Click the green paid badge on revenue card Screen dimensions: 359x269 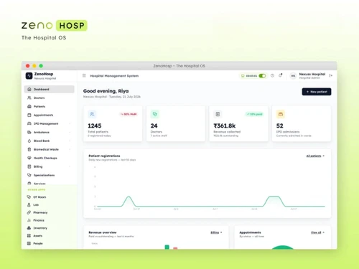254,114
